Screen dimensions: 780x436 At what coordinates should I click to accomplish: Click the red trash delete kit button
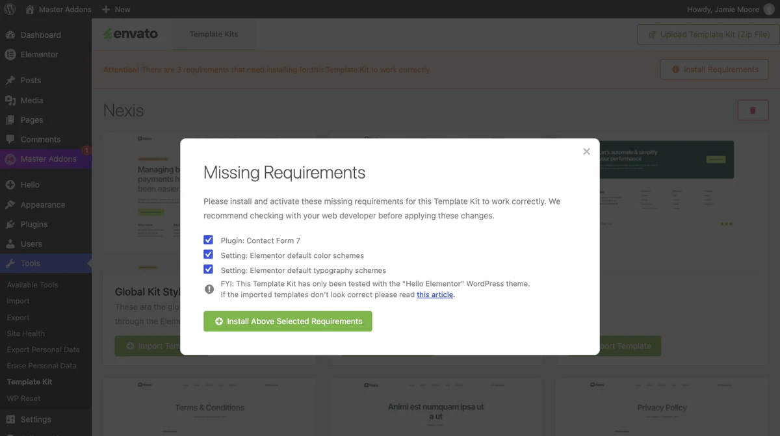click(753, 110)
